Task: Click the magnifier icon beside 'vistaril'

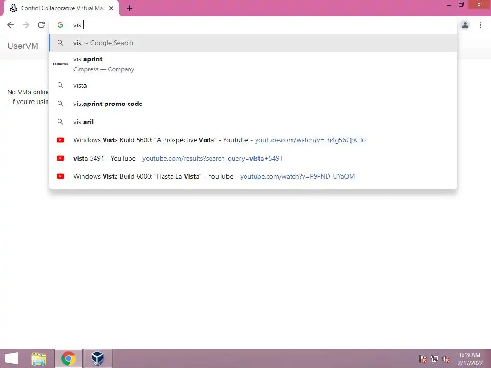Action: pyautogui.click(x=60, y=122)
